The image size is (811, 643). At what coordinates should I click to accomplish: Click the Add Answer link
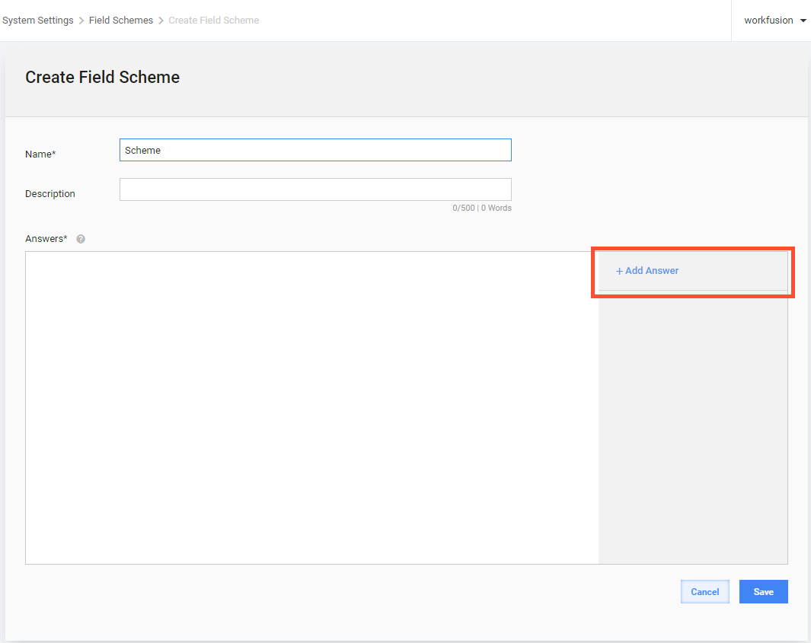coord(647,271)
